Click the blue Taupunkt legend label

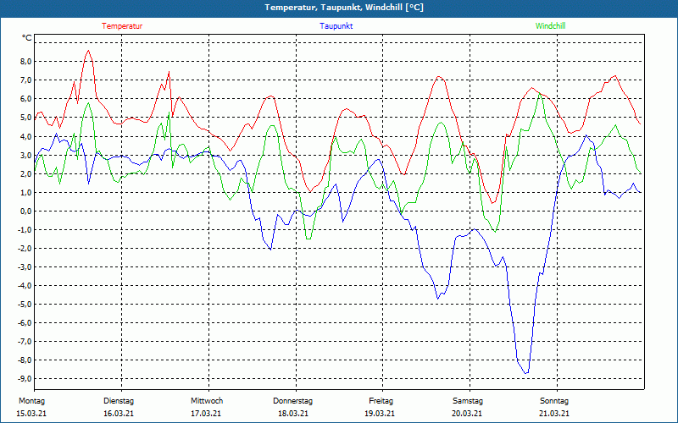[336, 26]
